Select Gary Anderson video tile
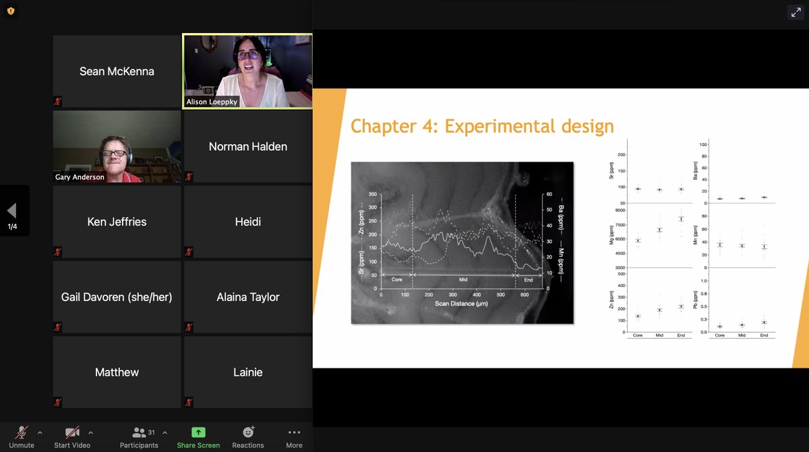Screen dimensions: 809x452 pyautogui.click(x=117, y=146)
